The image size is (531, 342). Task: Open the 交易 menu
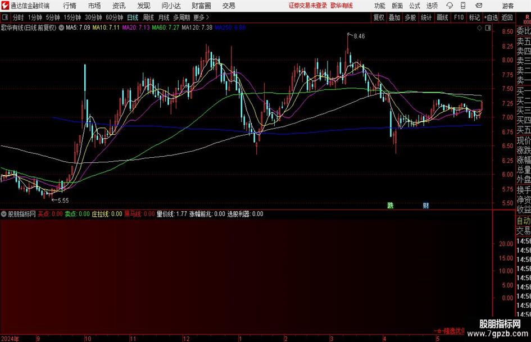pos(229,6)
